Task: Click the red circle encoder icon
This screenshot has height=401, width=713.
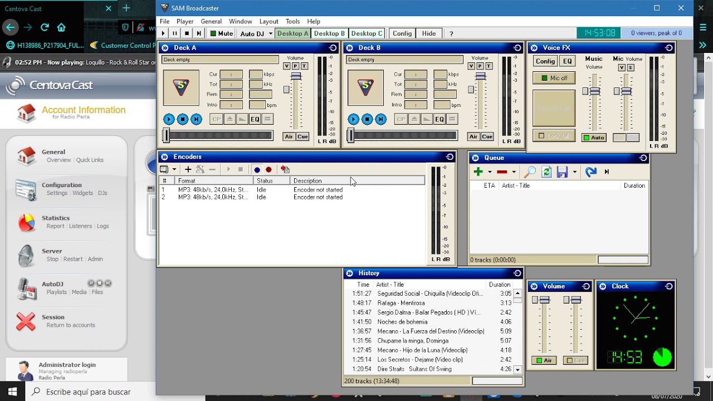Action: [268, 169]
